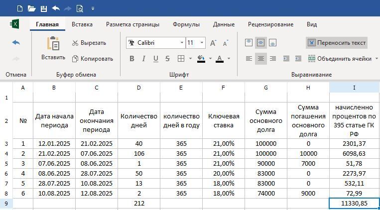Select the end date cell 12.08.2025
The height and width of the screenshot is (210, 380).
tap(97, 193)
